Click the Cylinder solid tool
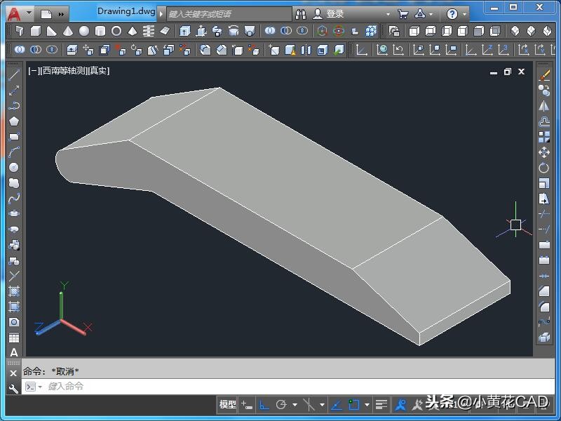 pos(100,32)
